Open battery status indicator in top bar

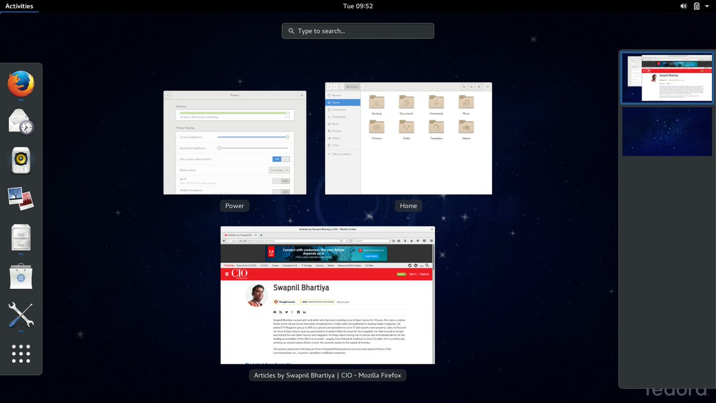[696, 6]
